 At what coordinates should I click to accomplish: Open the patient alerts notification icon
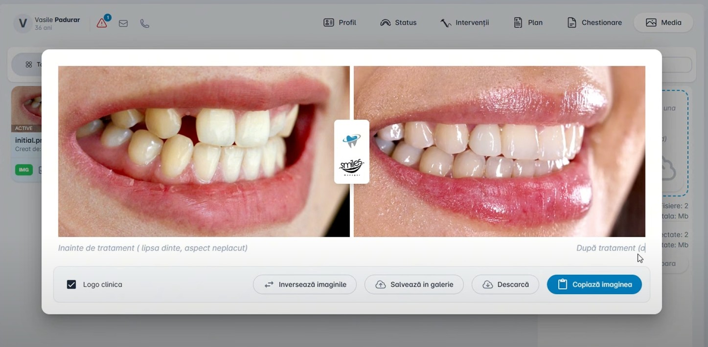point(102,22)
